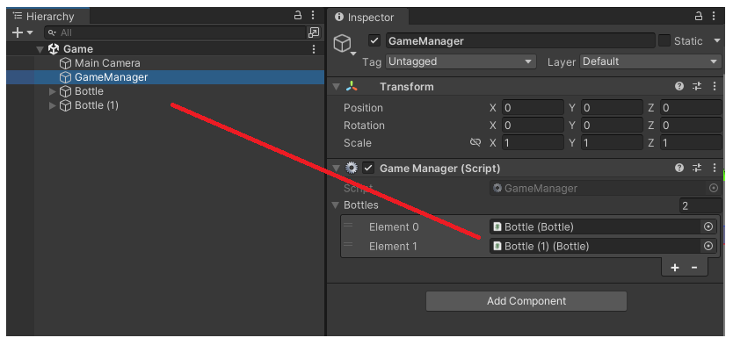Screen dimensions: 733x345
Task: Open Game Manager script three-dot menu
Action: coord(715,168)
